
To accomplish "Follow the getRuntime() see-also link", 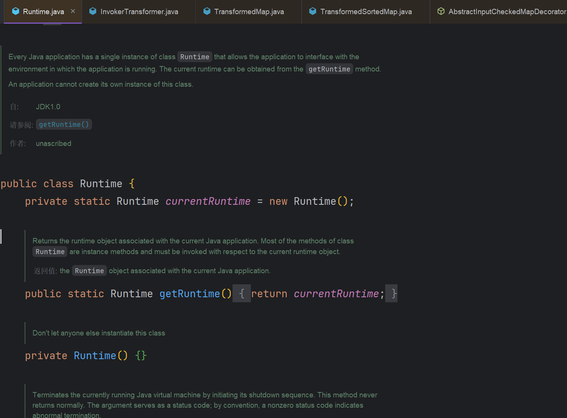I will (x=64, y=125).
